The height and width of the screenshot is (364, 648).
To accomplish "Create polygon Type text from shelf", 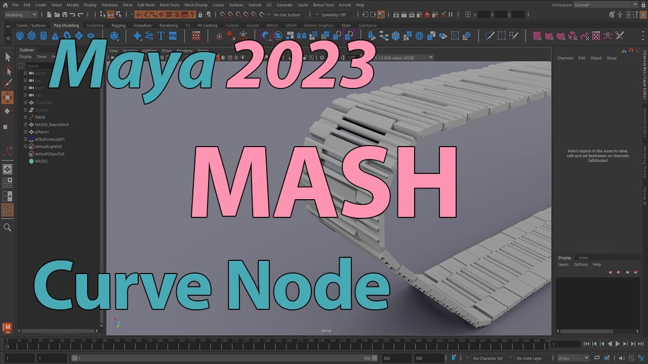I will 161,36.
